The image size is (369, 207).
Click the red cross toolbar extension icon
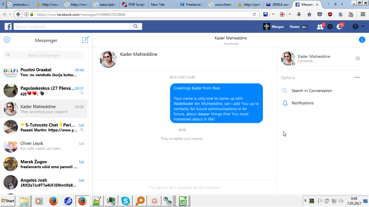click(x=282, y=14)
